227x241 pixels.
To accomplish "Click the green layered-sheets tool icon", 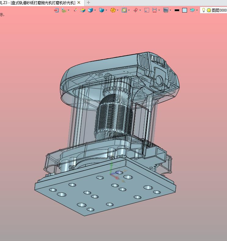I will pos(64,10).
